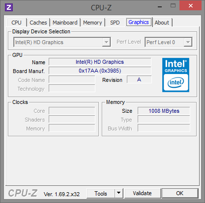
Task: Click the Intel Graphics logo badge
Action: [x=176, y=75]
